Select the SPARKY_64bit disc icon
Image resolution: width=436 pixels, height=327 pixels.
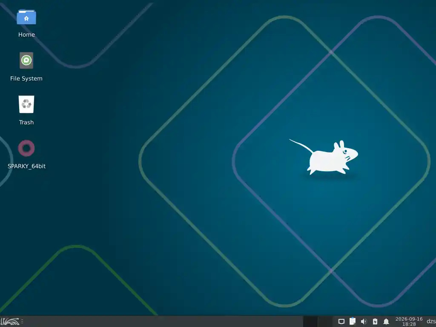[26, 148]
